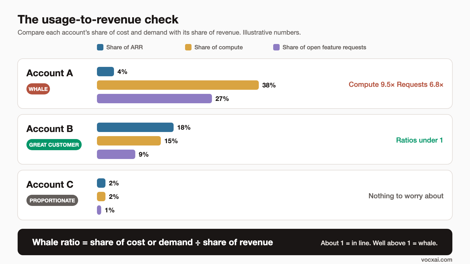This screenshot has width=470, height=264.
Task: Select the GREAT CUSTOMER badge
Action: click(x=54, y=145)
